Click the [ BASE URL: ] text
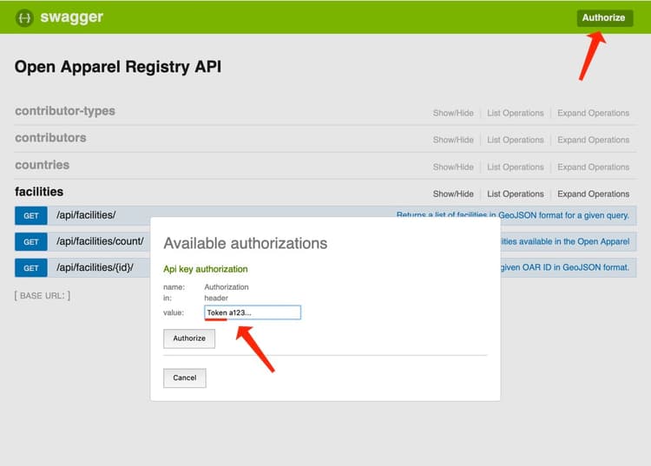The width and height of the screenshot is (651, 466). [x=43, y=295]
